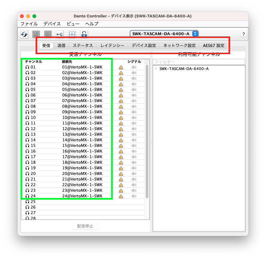The image size is (266, 259).
Task: Click the device lock padlock icon
Action: point(84,34)
